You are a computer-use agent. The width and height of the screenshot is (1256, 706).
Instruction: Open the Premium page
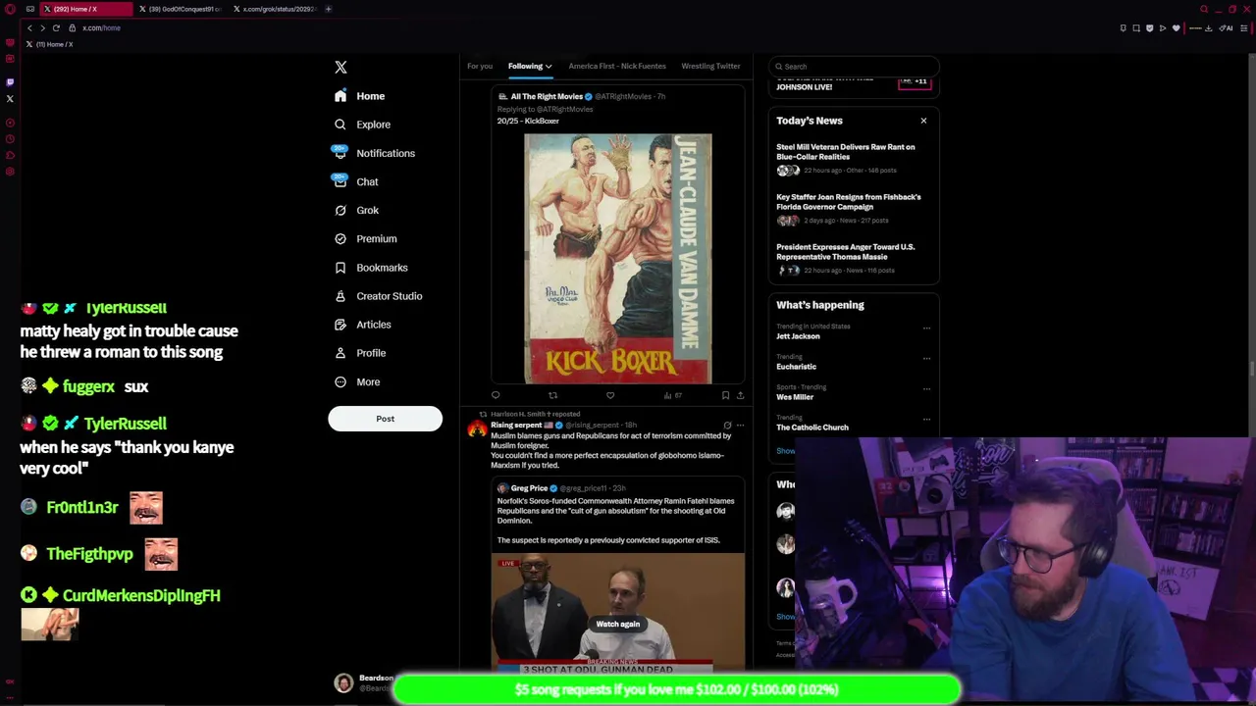[x=365, y=238]
